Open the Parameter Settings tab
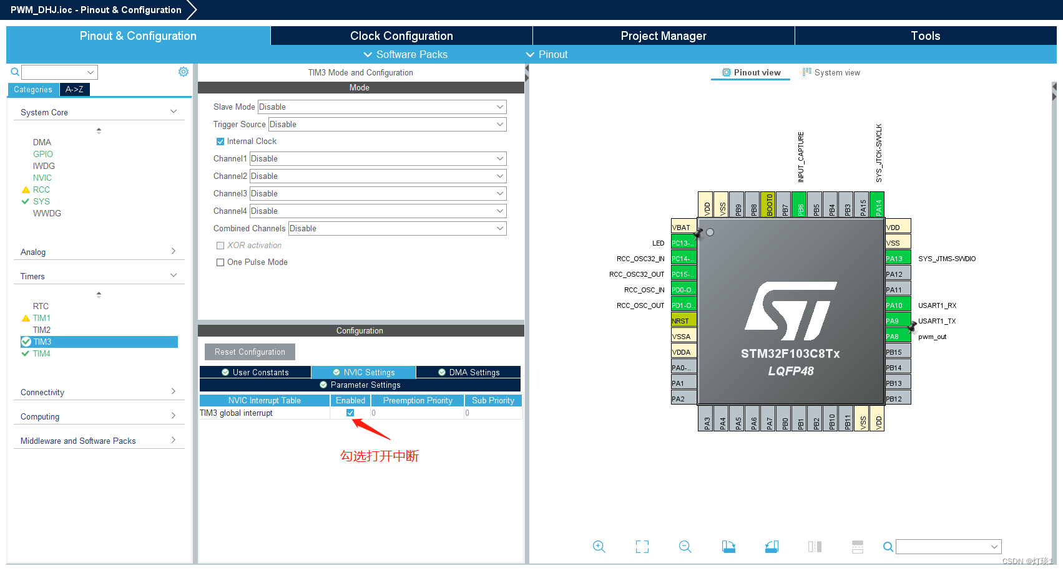1063x571 pixels. coord(360,385)
